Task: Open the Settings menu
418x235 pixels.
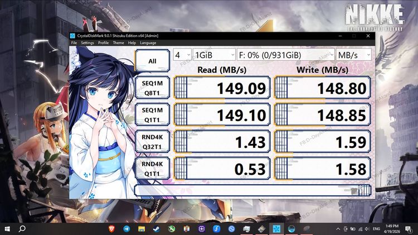Action: coord(88,43)
